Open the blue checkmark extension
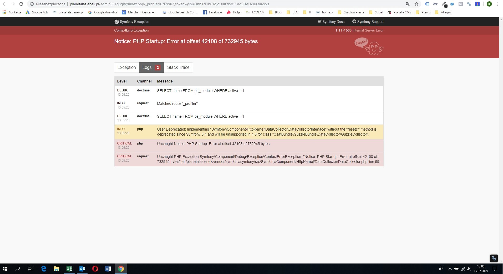Image resolution: width=503 pixels, height=274 pixels. click(452, 4)
